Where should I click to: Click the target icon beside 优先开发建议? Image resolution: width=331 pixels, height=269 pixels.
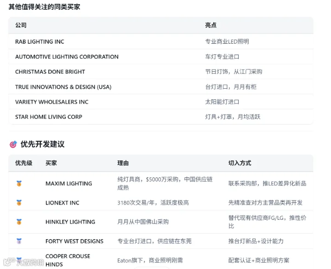point(13,144)
